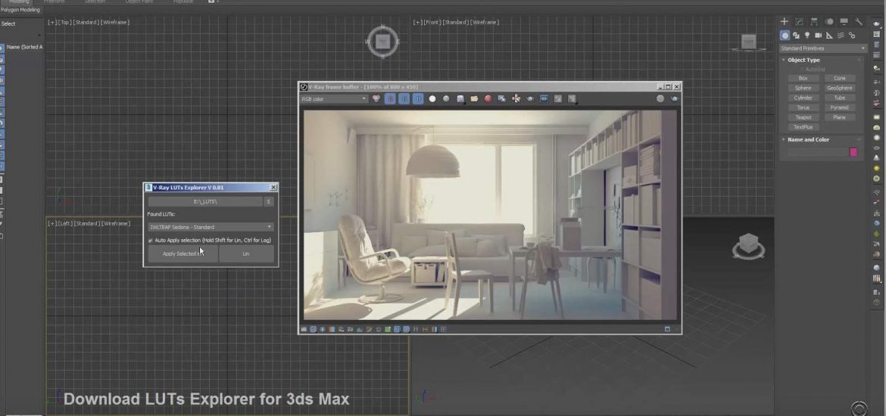The height and width of the screenshot is (416, 886).
Task: Click the clear image red icon
Action: 488,98
